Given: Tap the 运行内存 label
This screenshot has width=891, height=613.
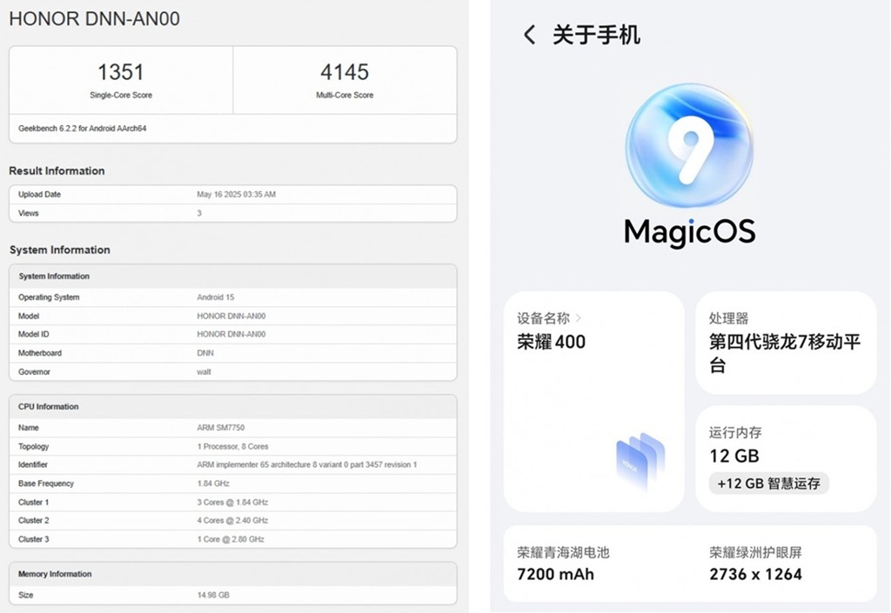Looking at the screenshot, I should 735,432.
